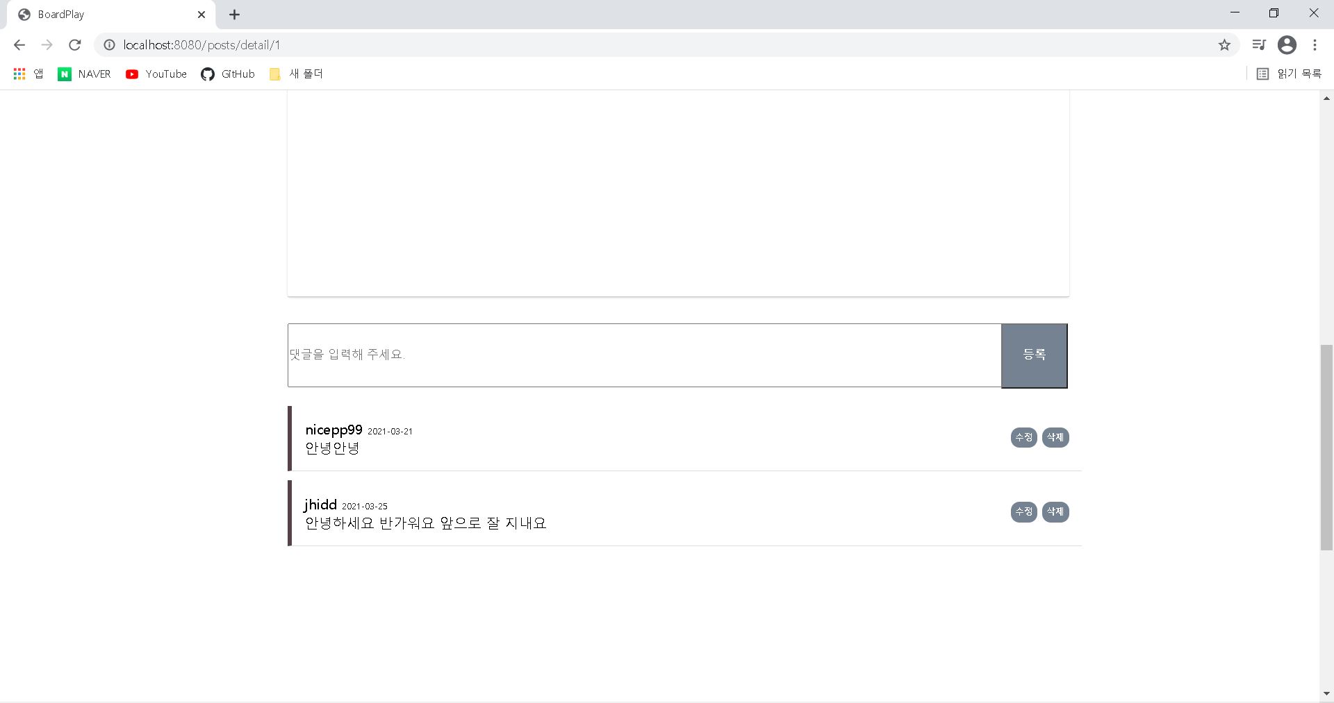Click 삭제 on jhidd's comment
This screenshot has height=703, width=1334.
[1055, 511]
